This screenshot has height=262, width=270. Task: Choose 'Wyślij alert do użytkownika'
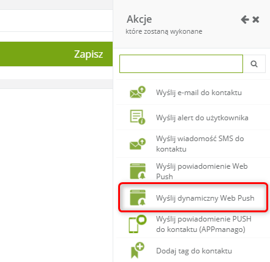coord(202,118)
